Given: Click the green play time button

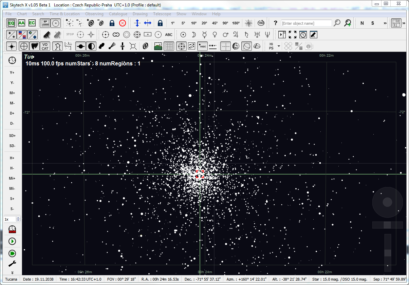Looking at the screenshot, I should (12, 241).
